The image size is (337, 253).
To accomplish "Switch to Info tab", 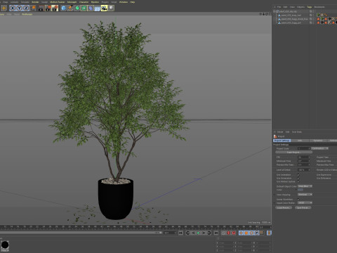I will click(x=300, y=141).
